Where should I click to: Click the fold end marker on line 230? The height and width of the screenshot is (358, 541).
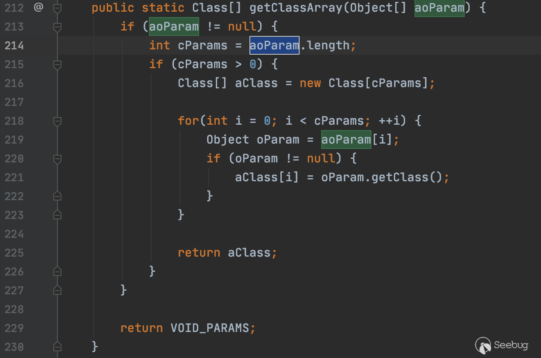(x=57, y=346)
